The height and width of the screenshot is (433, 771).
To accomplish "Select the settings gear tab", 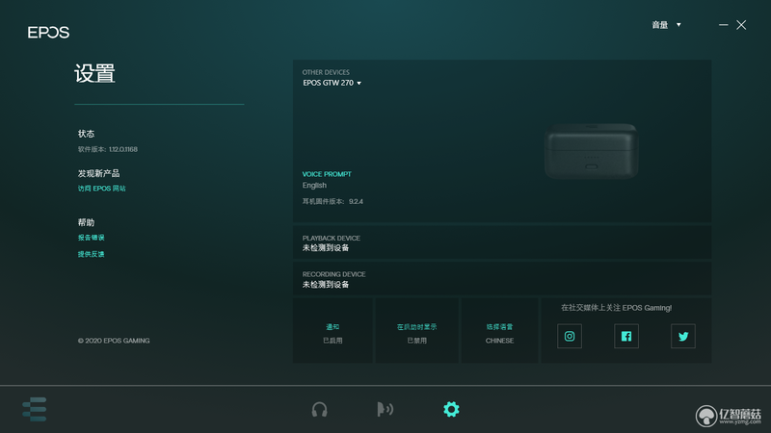I will [451, 410].
